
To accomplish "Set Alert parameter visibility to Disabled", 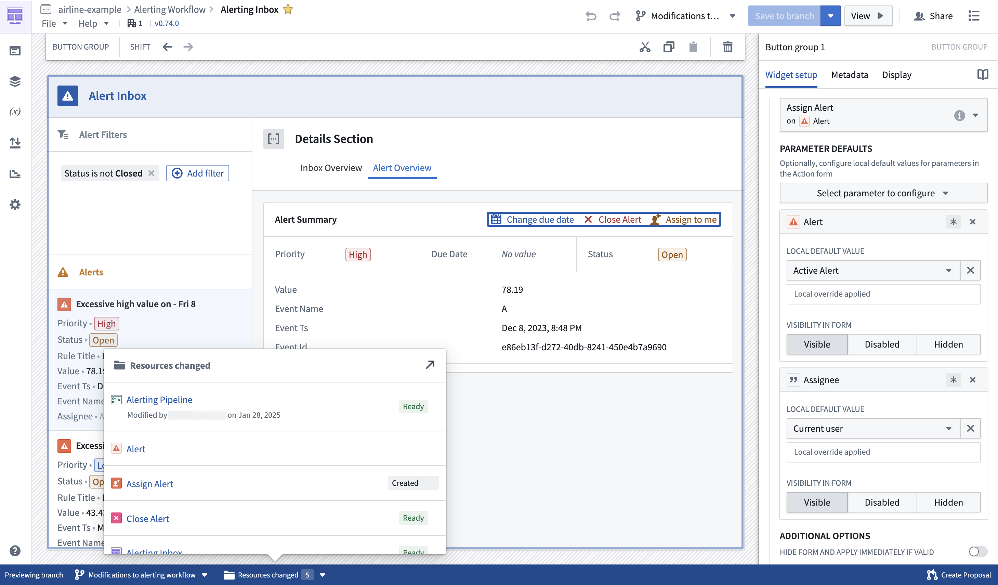I will pyautogui.click(x=882, y=344).
